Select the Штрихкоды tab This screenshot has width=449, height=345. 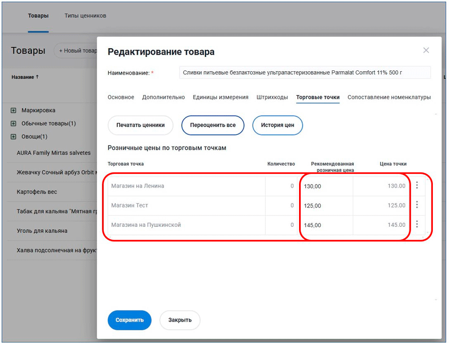pos(272,97)
